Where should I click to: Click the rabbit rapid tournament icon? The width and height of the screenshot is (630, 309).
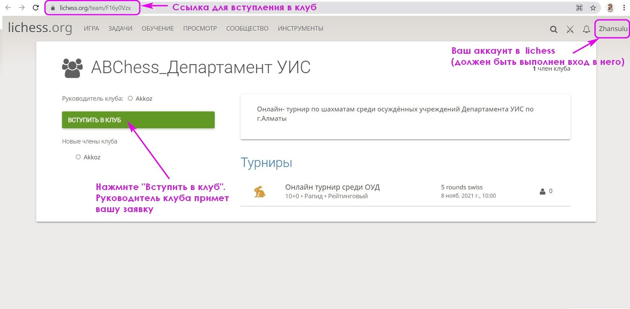(259, 191)
